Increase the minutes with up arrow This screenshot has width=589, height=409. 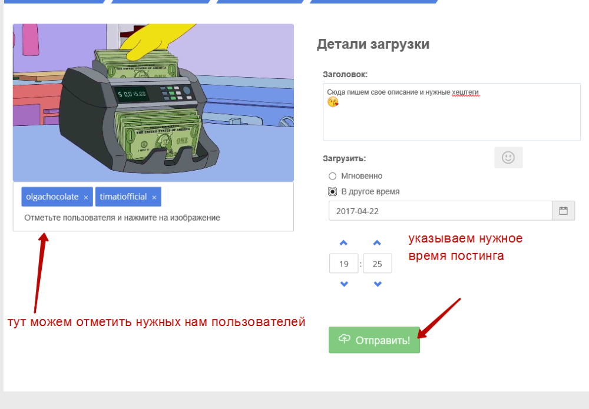(377, 243)
